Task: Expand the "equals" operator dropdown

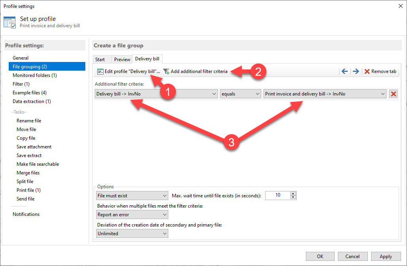Action: 240,94
